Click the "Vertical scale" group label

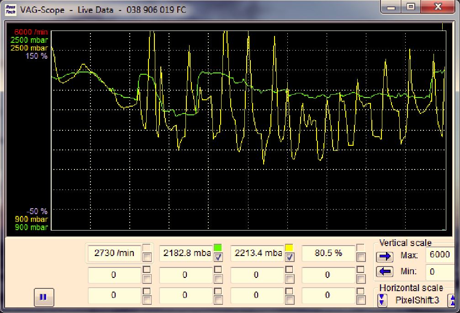405,243
